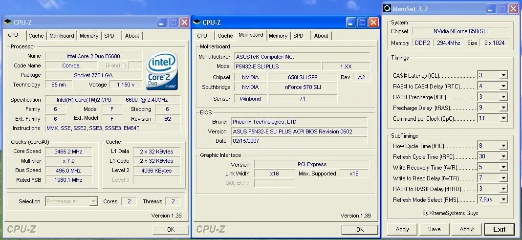
Task: Expand the CAS# Latency (tCL) dropdown
Action: point(503,75)
